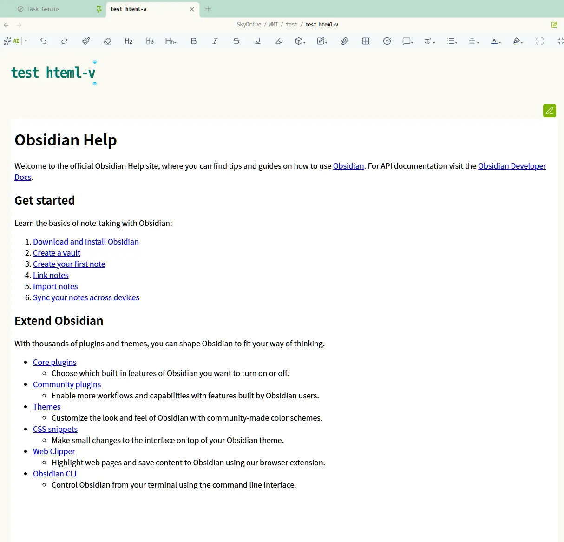Open the text size superscript dropdown
564x542 pixels.
(x=430, y=41)
